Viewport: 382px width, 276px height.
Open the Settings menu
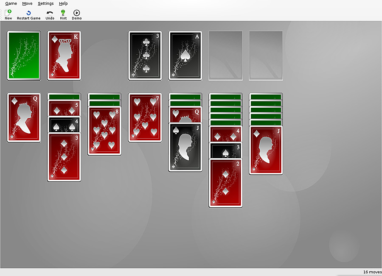(x=45, y=3)
